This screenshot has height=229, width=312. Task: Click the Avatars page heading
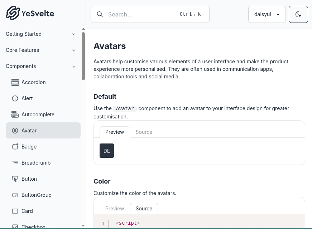click(110, 46)
